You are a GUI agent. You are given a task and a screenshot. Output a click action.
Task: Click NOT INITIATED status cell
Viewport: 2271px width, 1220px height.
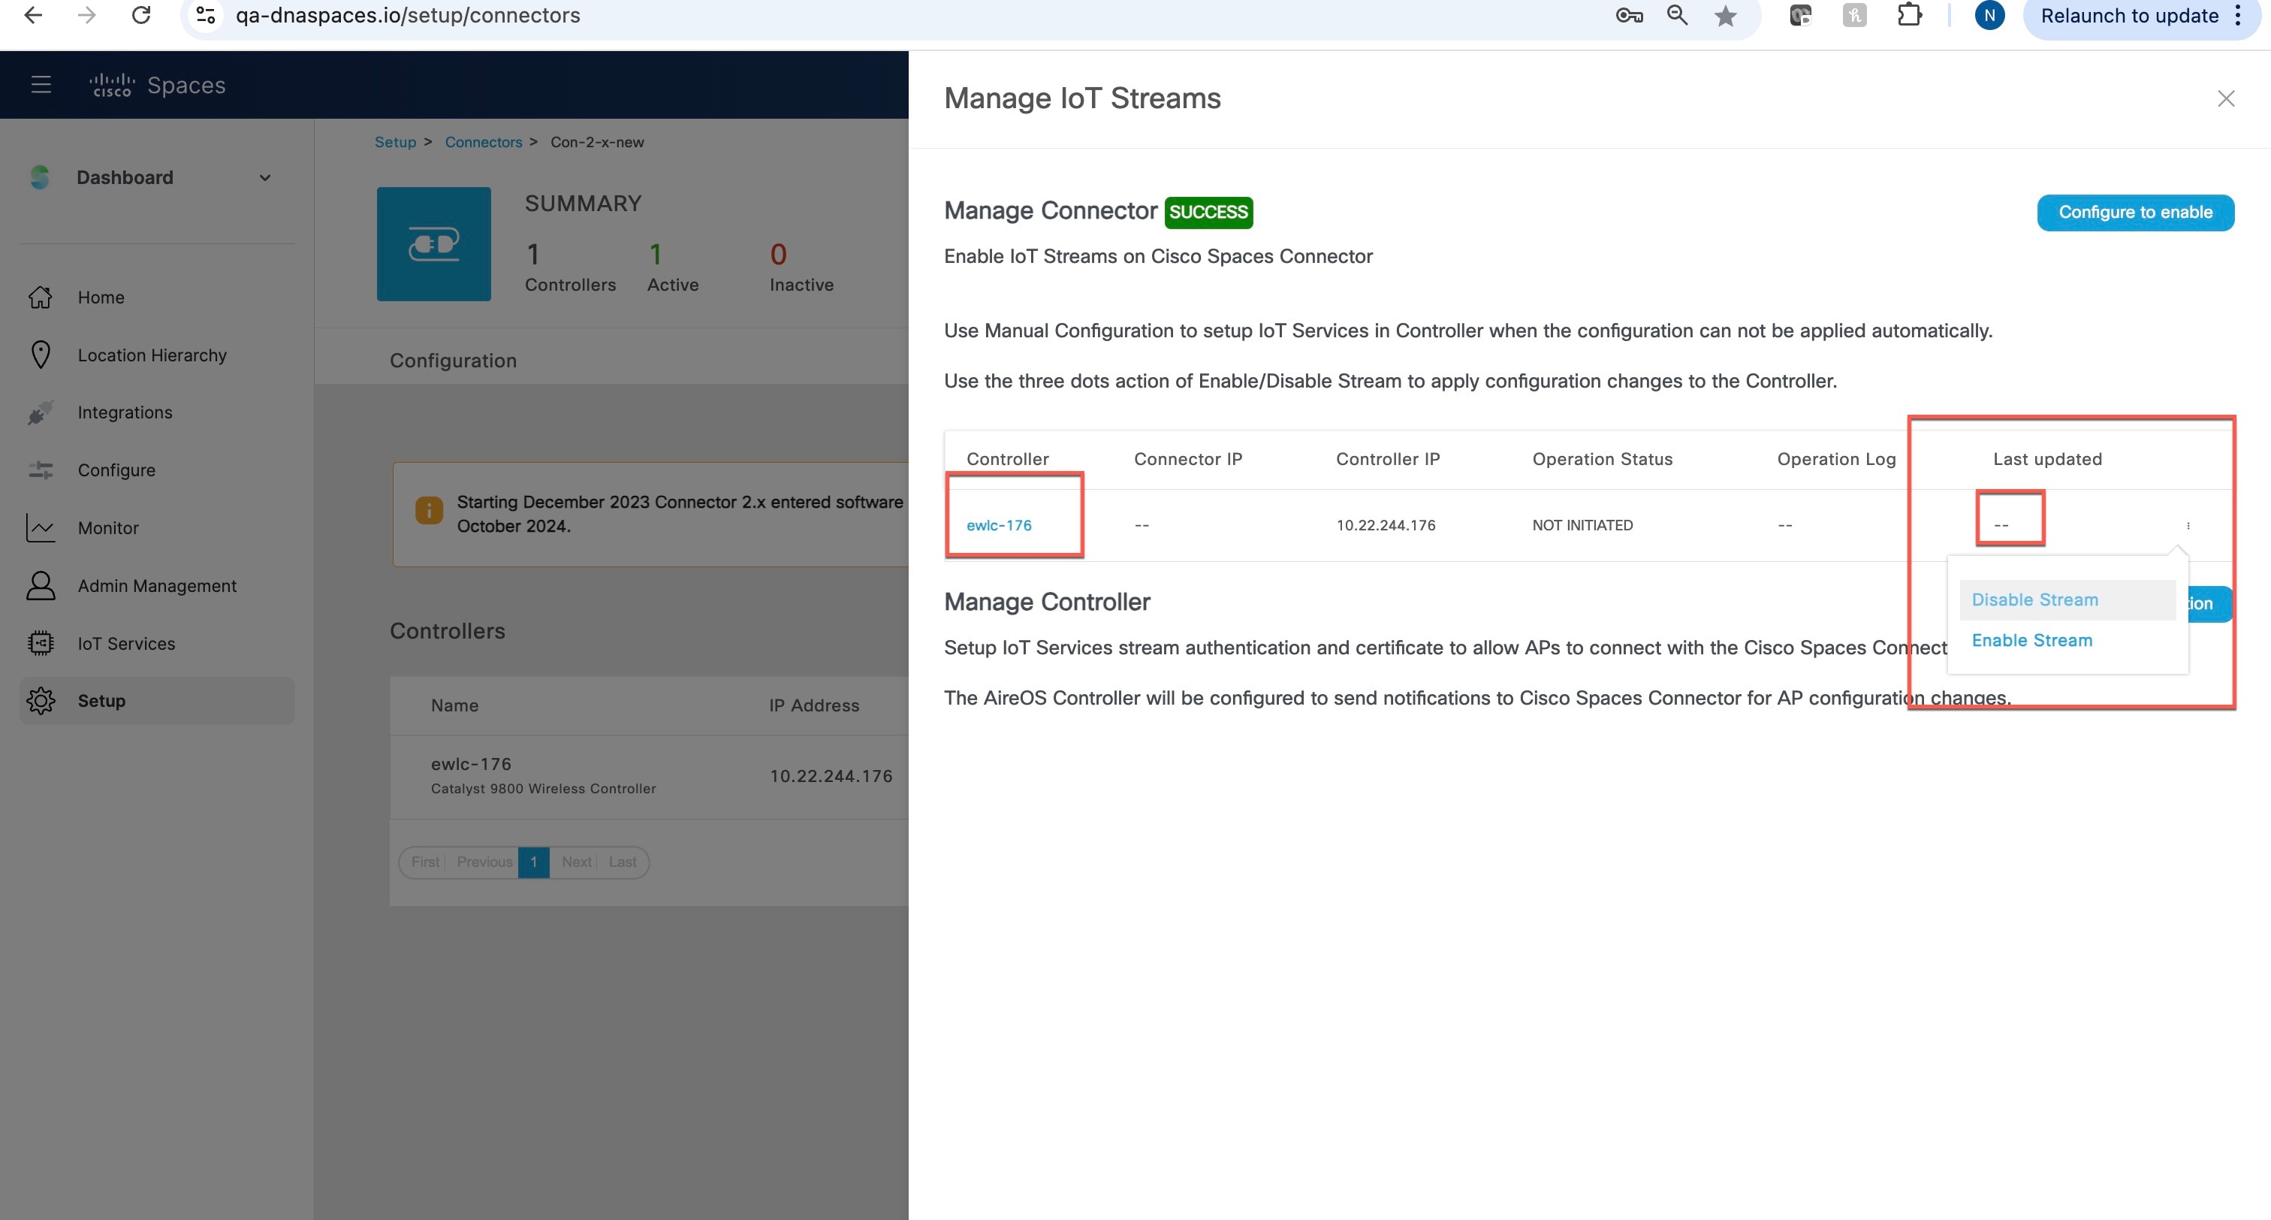(x=1582, y=525)
